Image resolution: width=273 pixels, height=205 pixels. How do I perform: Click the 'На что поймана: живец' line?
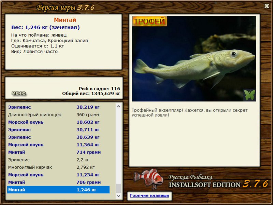[39, 35]
